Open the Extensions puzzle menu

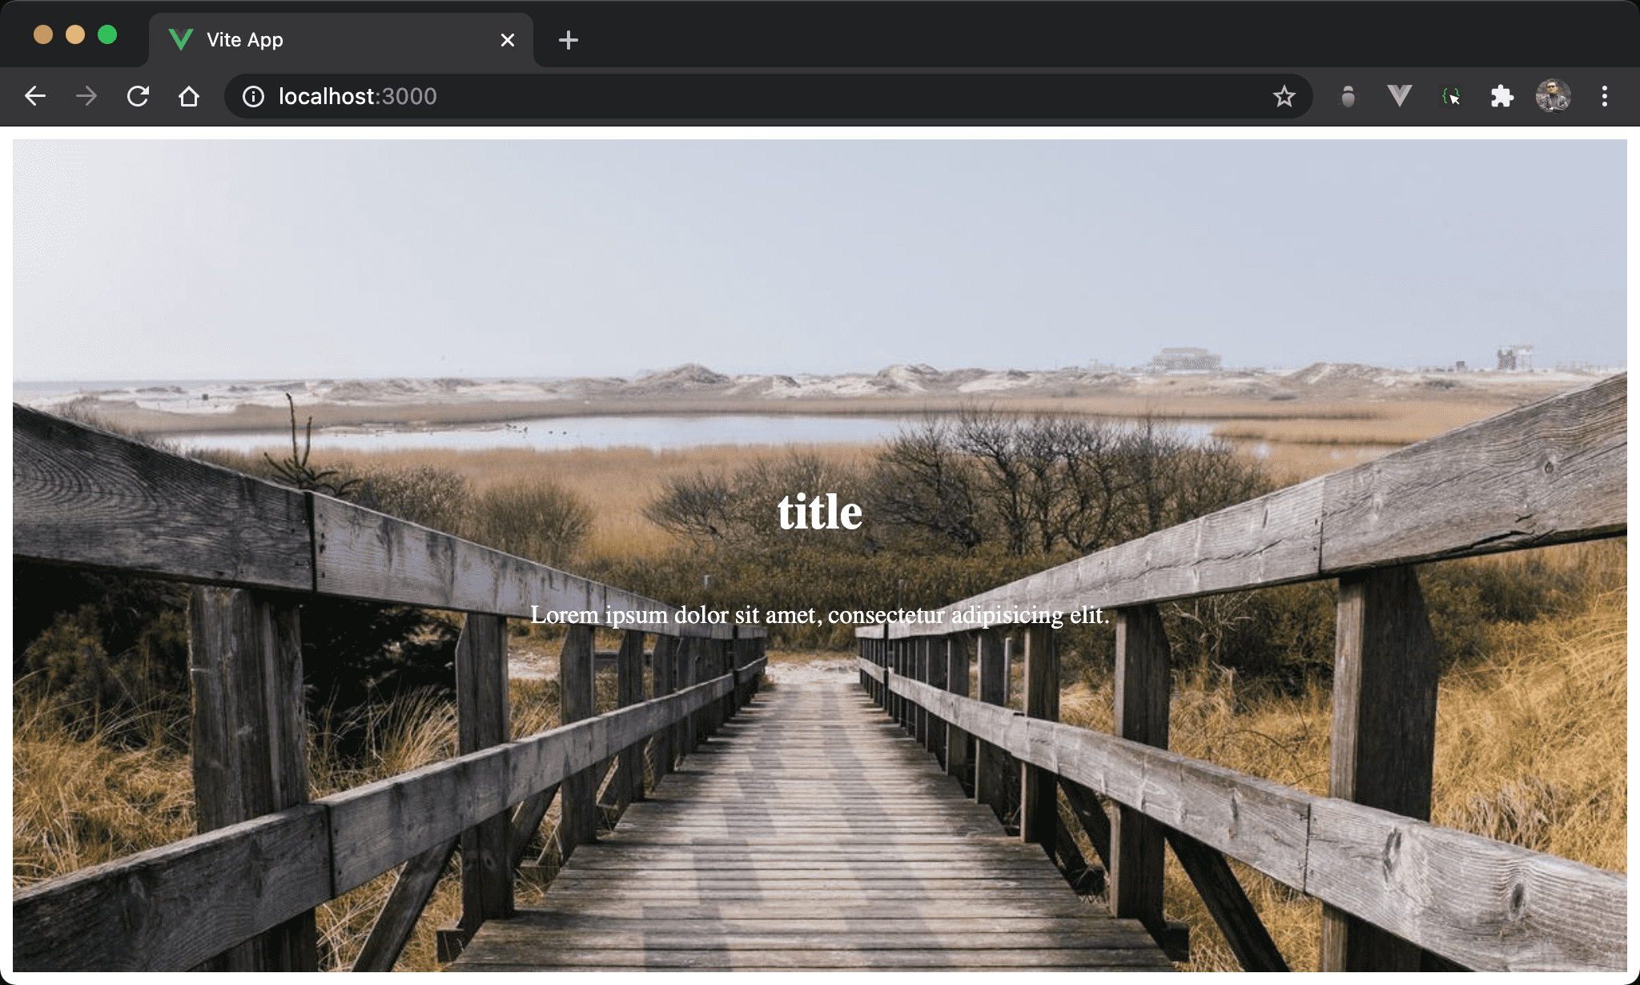tap(1501, 97)
